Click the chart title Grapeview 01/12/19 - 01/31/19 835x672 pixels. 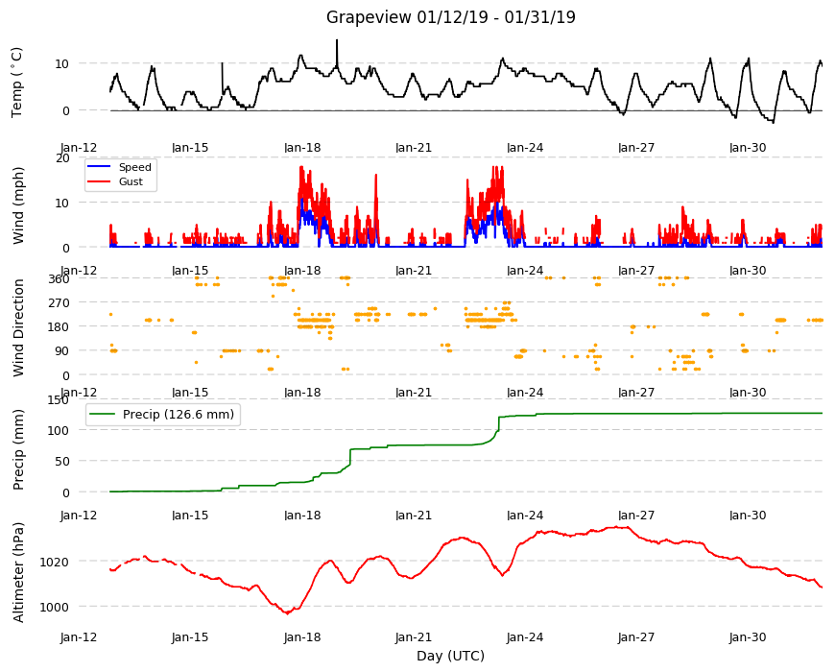click(x=450, y=17)
